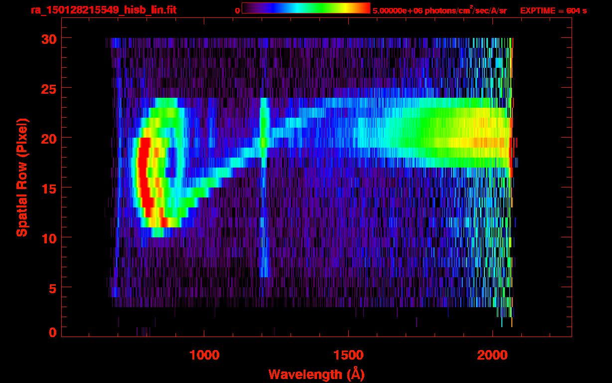Click the colorbar minimum label 0
612x383 pixels.
[237, 10]
